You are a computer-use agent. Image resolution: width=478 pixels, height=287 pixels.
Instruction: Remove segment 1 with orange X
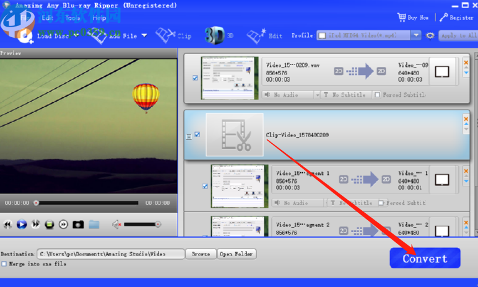(466, 171)
